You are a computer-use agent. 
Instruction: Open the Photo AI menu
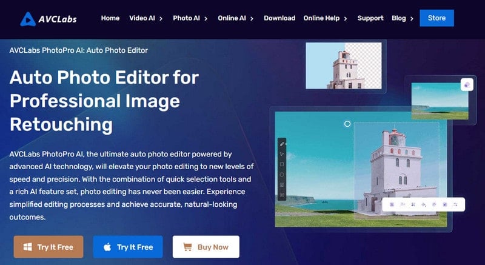pyautogui.click(x=187, y=18)
